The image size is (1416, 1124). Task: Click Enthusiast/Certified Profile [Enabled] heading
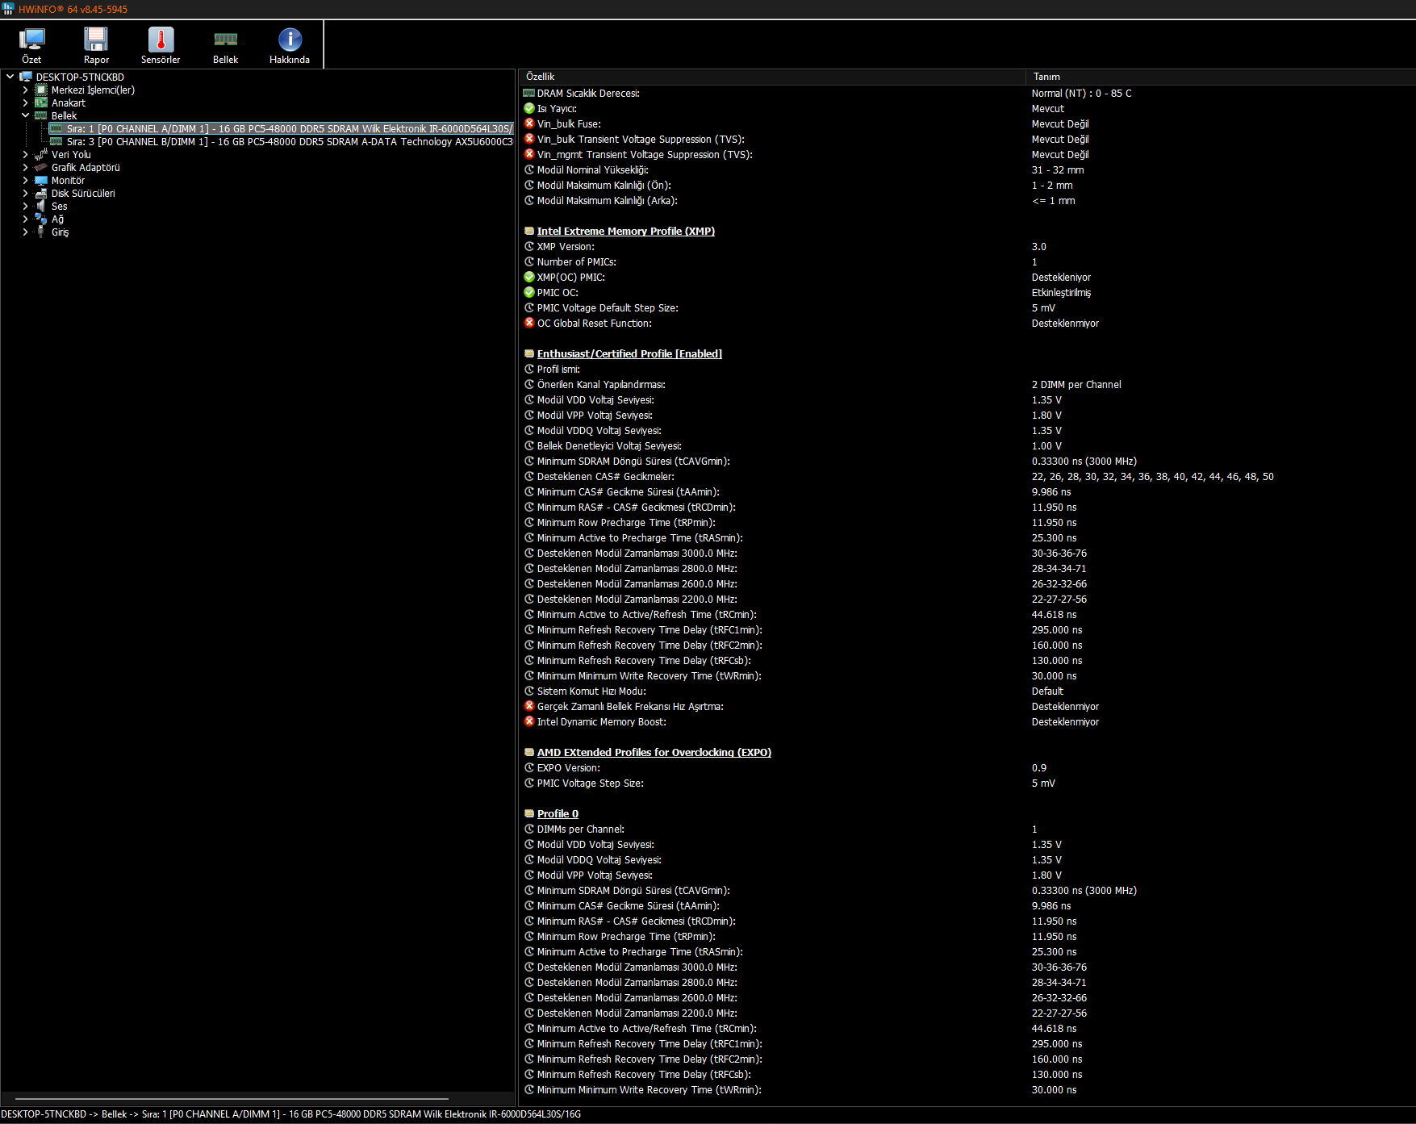pos(629,353)
